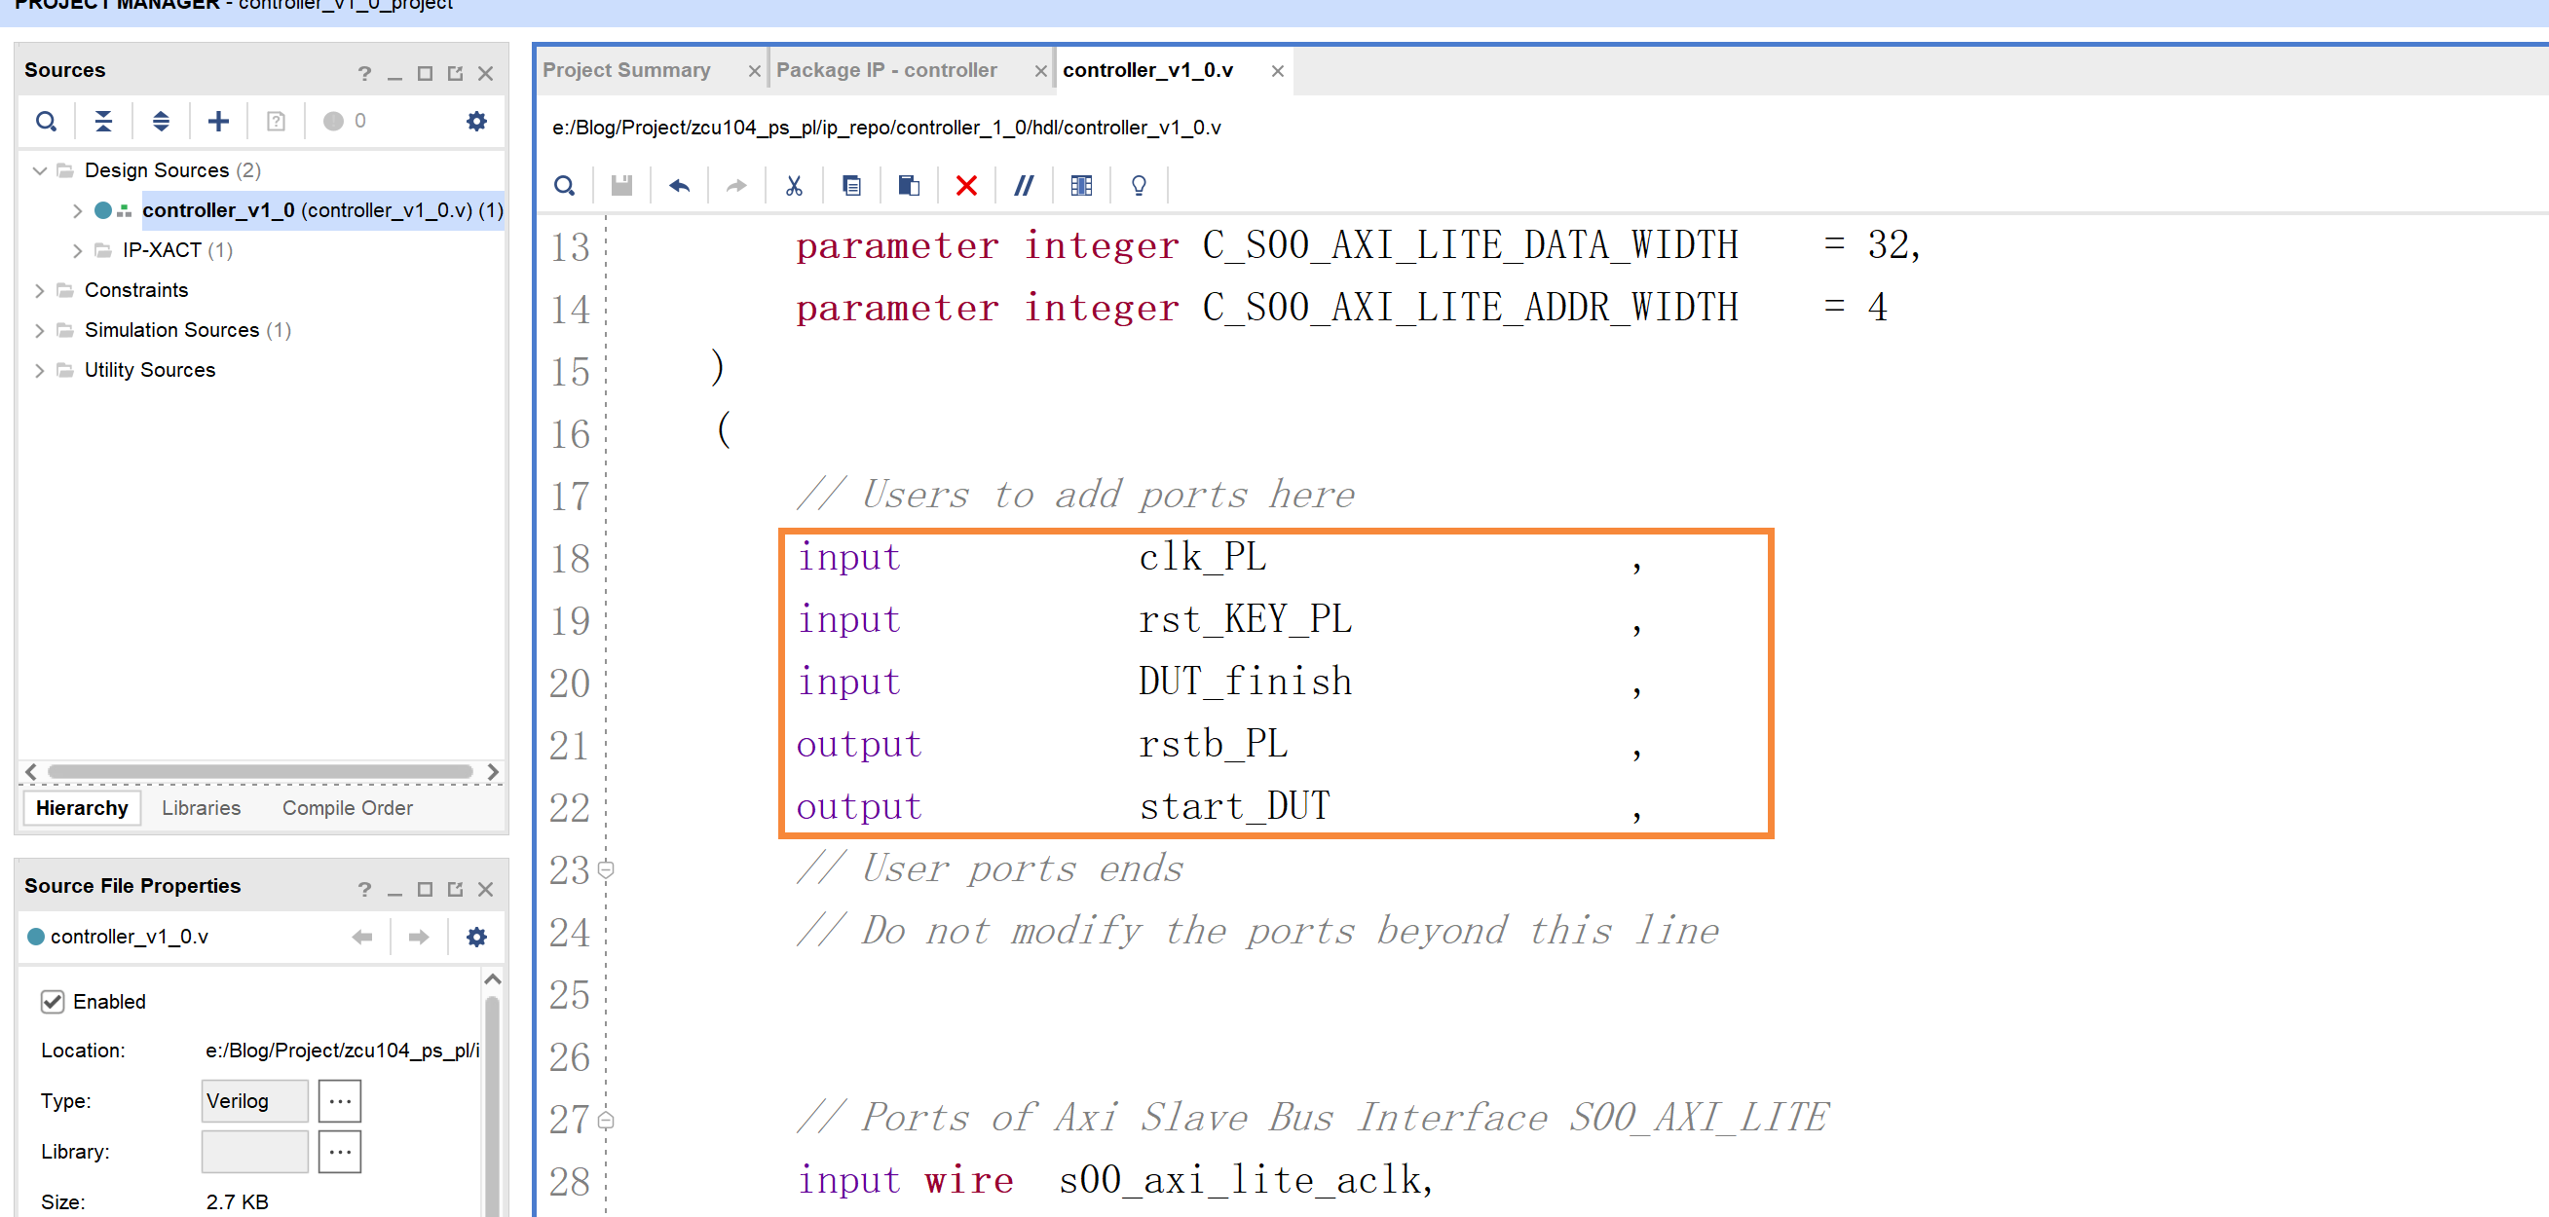
Task: Select the controller_v1_0.v editor tab
Action: tap(1147, 70)
